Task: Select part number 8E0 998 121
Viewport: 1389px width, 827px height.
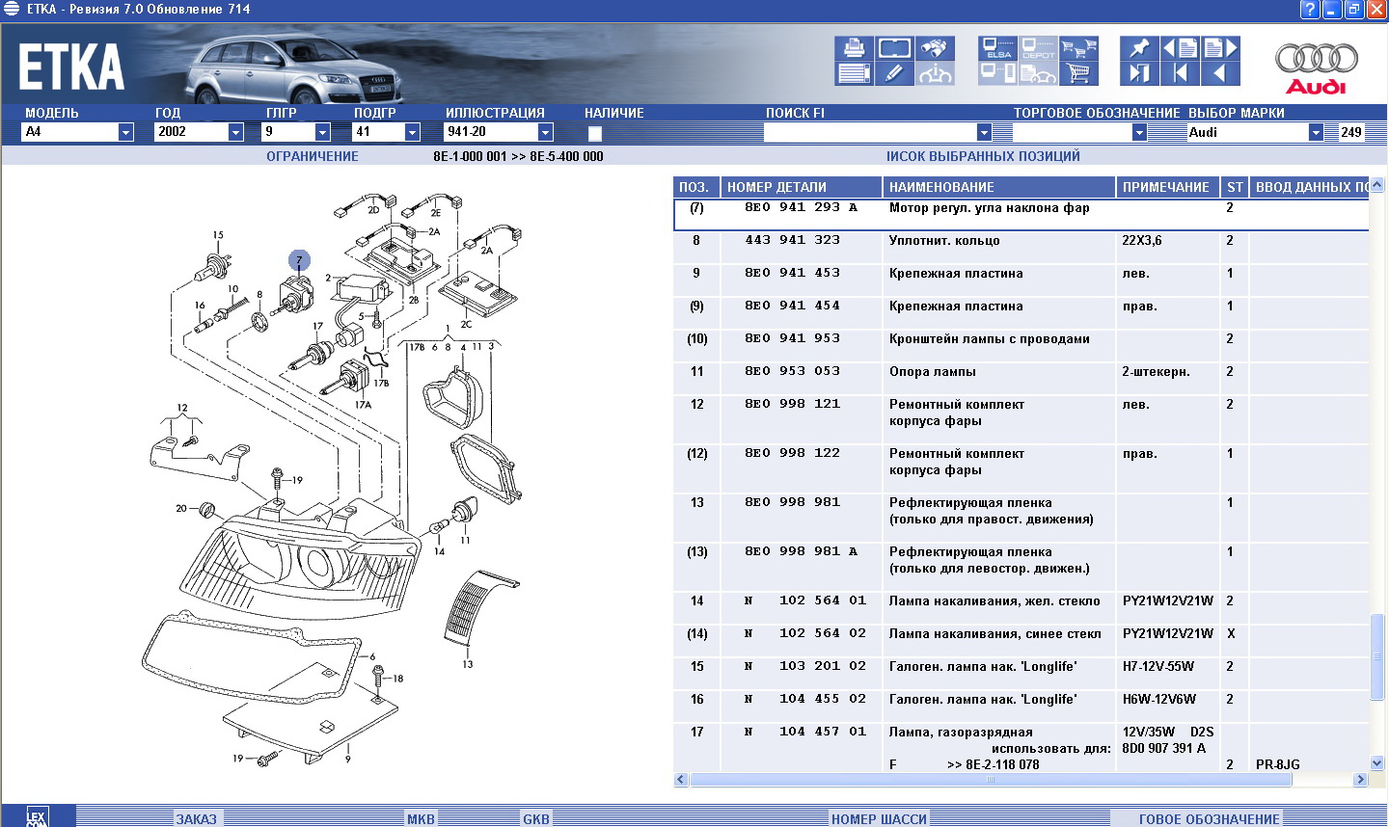Action: pos(792,404)
